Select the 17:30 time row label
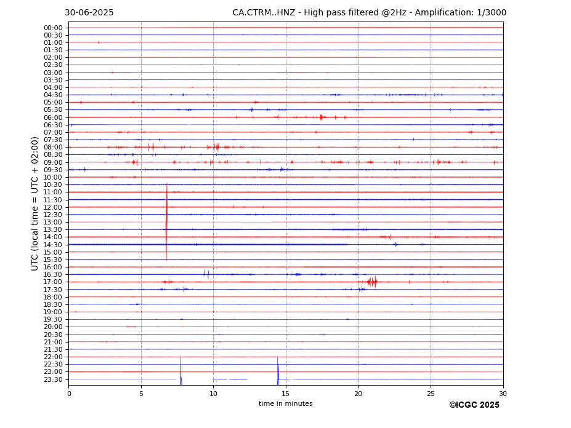 point(53,290)
